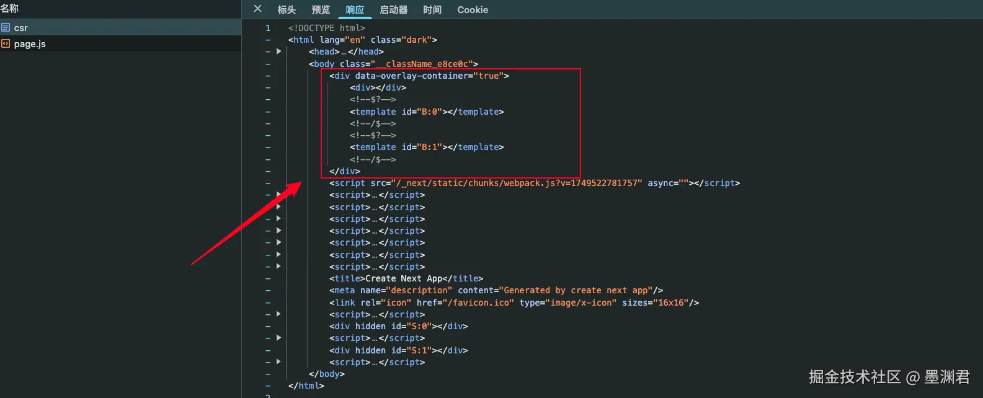
Task: Click the template id="B:0" line
Action: [427, 112]
